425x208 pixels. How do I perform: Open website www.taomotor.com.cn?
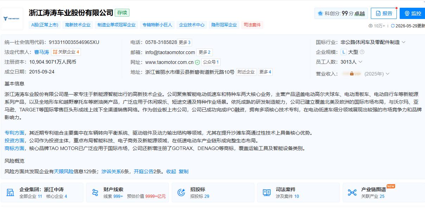coord(170,62)
